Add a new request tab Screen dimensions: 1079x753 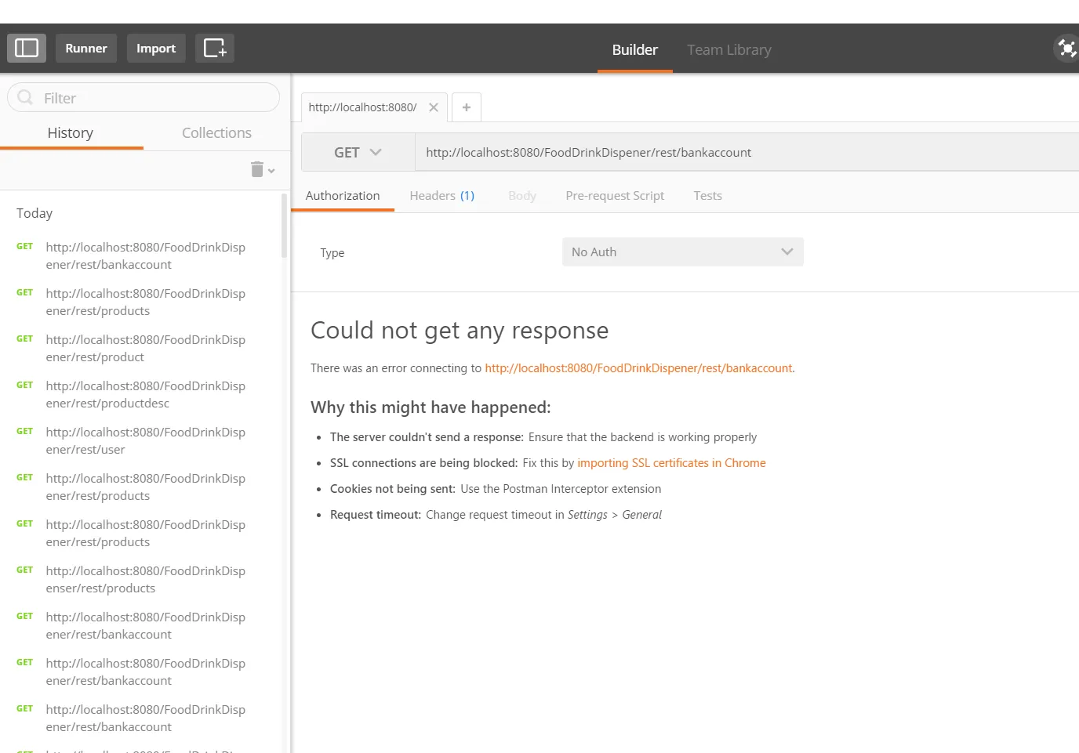click(x=467, y=107)
